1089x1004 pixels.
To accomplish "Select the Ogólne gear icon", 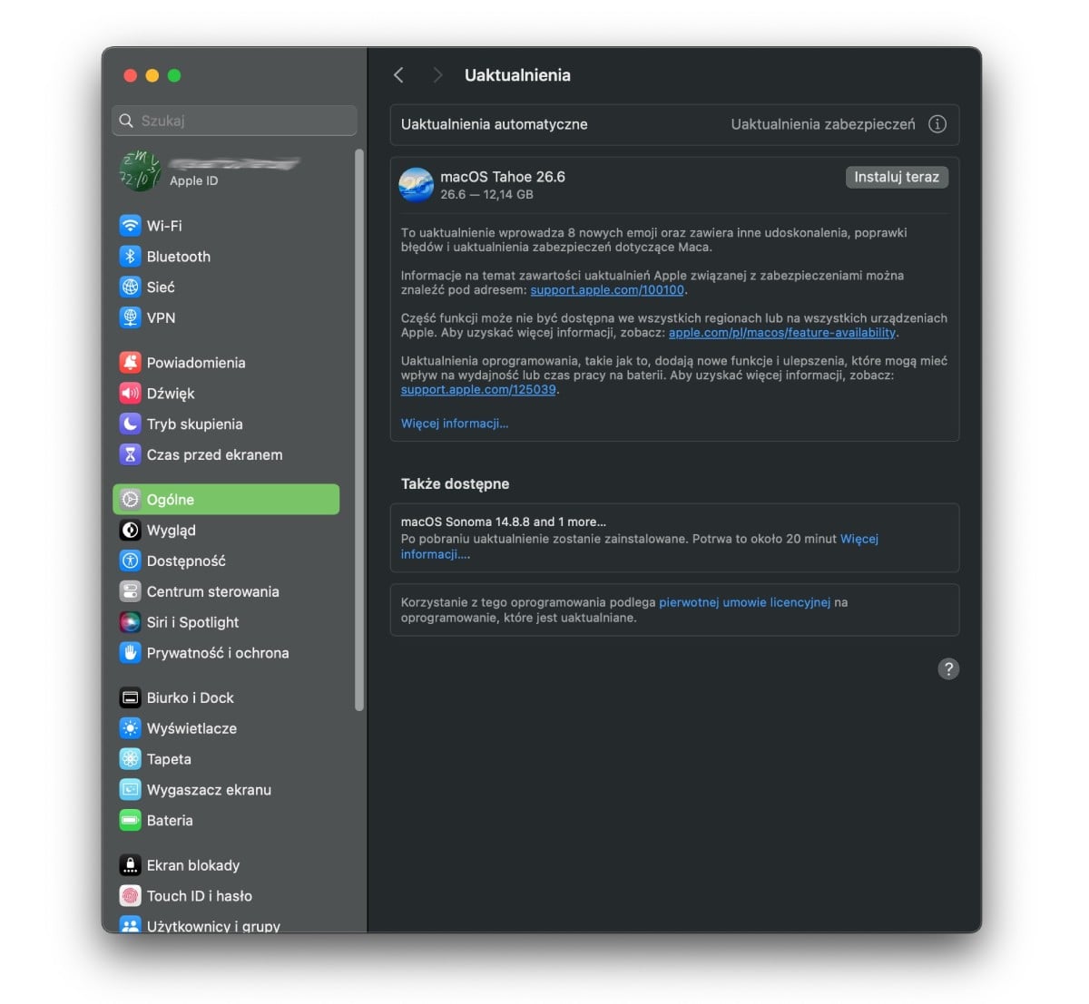I will pos(130,500).
